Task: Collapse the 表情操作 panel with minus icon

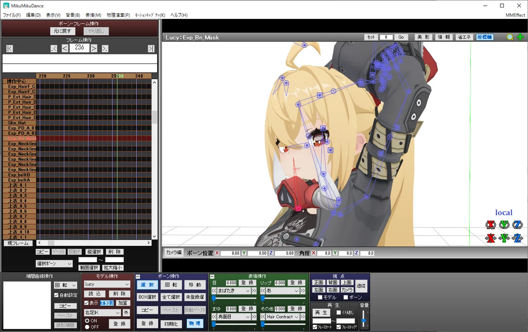Action: click(212, 277)
